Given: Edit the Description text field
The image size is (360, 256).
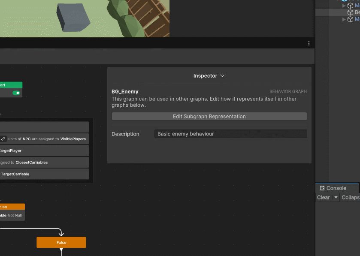Looking at the screenshot, I should [x=230, y=134].
